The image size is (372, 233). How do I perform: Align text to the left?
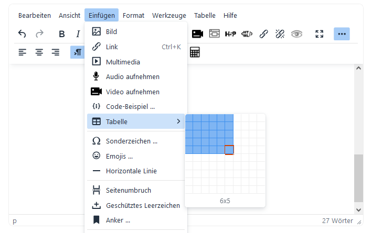[22, 52]
